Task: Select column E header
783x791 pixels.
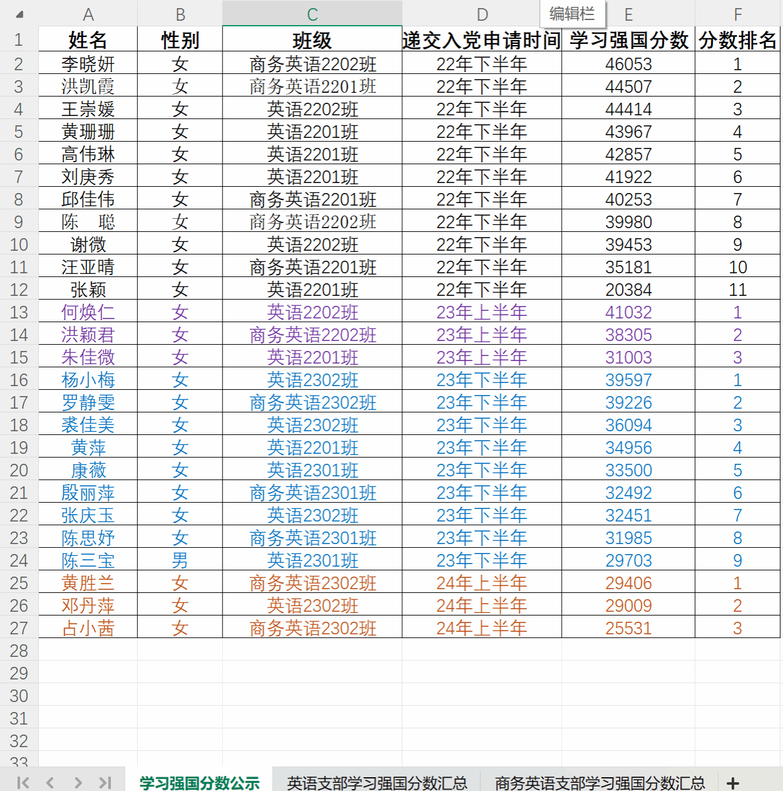Action: 628,14
